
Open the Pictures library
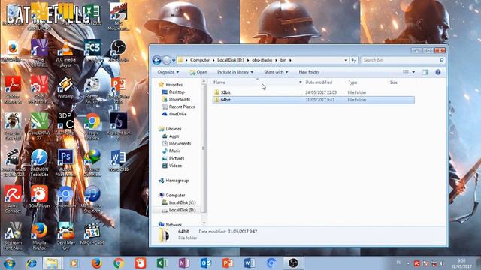[x=177, y=158]
